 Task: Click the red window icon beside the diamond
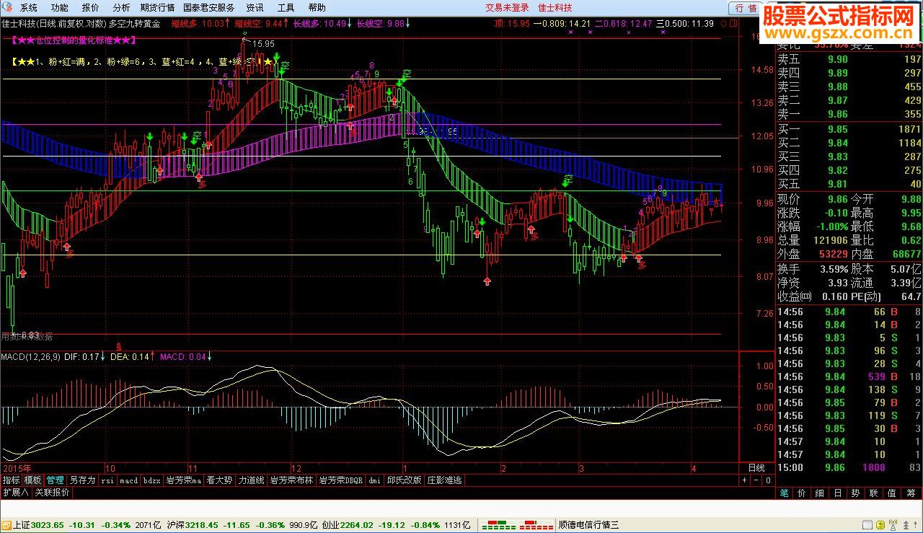733,23
